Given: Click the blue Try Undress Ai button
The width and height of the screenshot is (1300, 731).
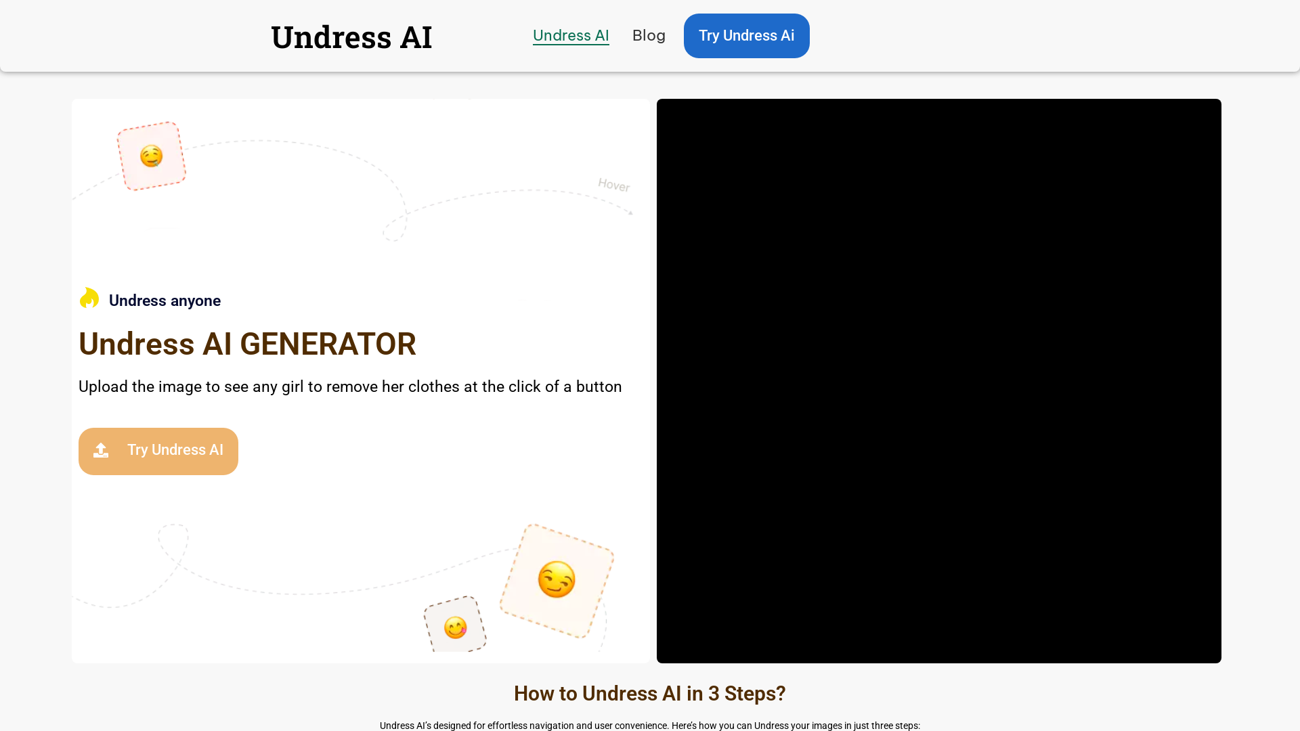Looking at the screenshot, I should (x=746, y=36).
